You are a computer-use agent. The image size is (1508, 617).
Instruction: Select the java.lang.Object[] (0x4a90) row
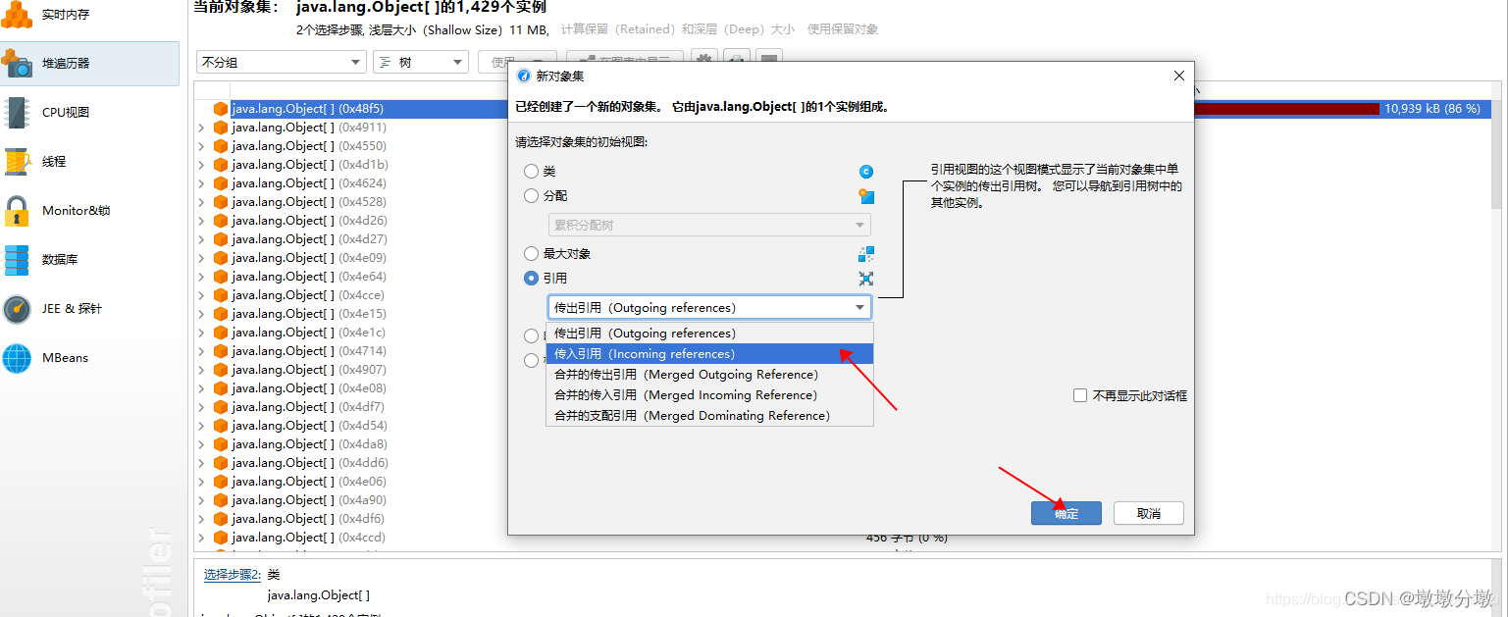309,500
